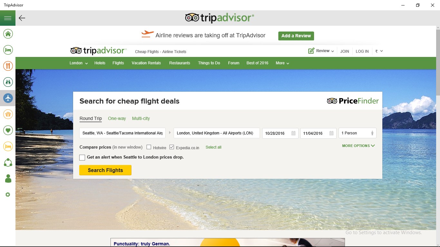Check the Hotwire compare prices checkbox

pyautogui.click(x=149, y=147)
